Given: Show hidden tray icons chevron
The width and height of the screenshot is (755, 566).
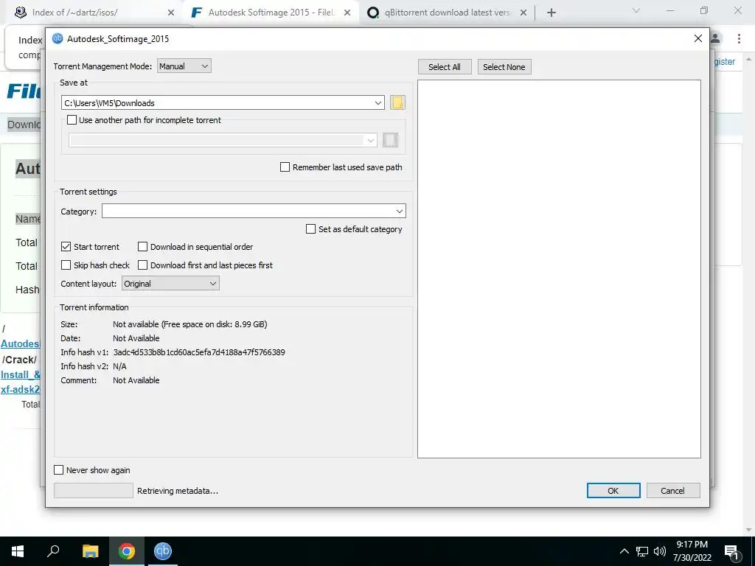Looking at the screenshot, I should click(624, 551).
